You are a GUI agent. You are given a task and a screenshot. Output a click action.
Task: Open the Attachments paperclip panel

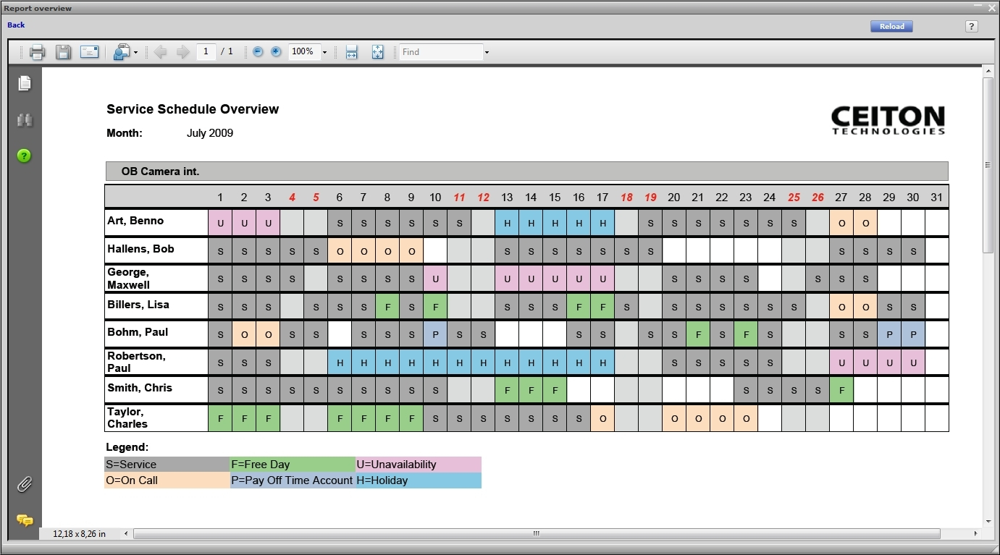pyautogui.click(x=25, y=484)
